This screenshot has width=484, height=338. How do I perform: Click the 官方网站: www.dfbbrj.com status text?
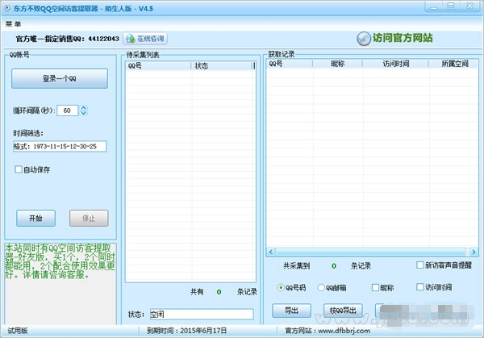(x=328, y=331)
